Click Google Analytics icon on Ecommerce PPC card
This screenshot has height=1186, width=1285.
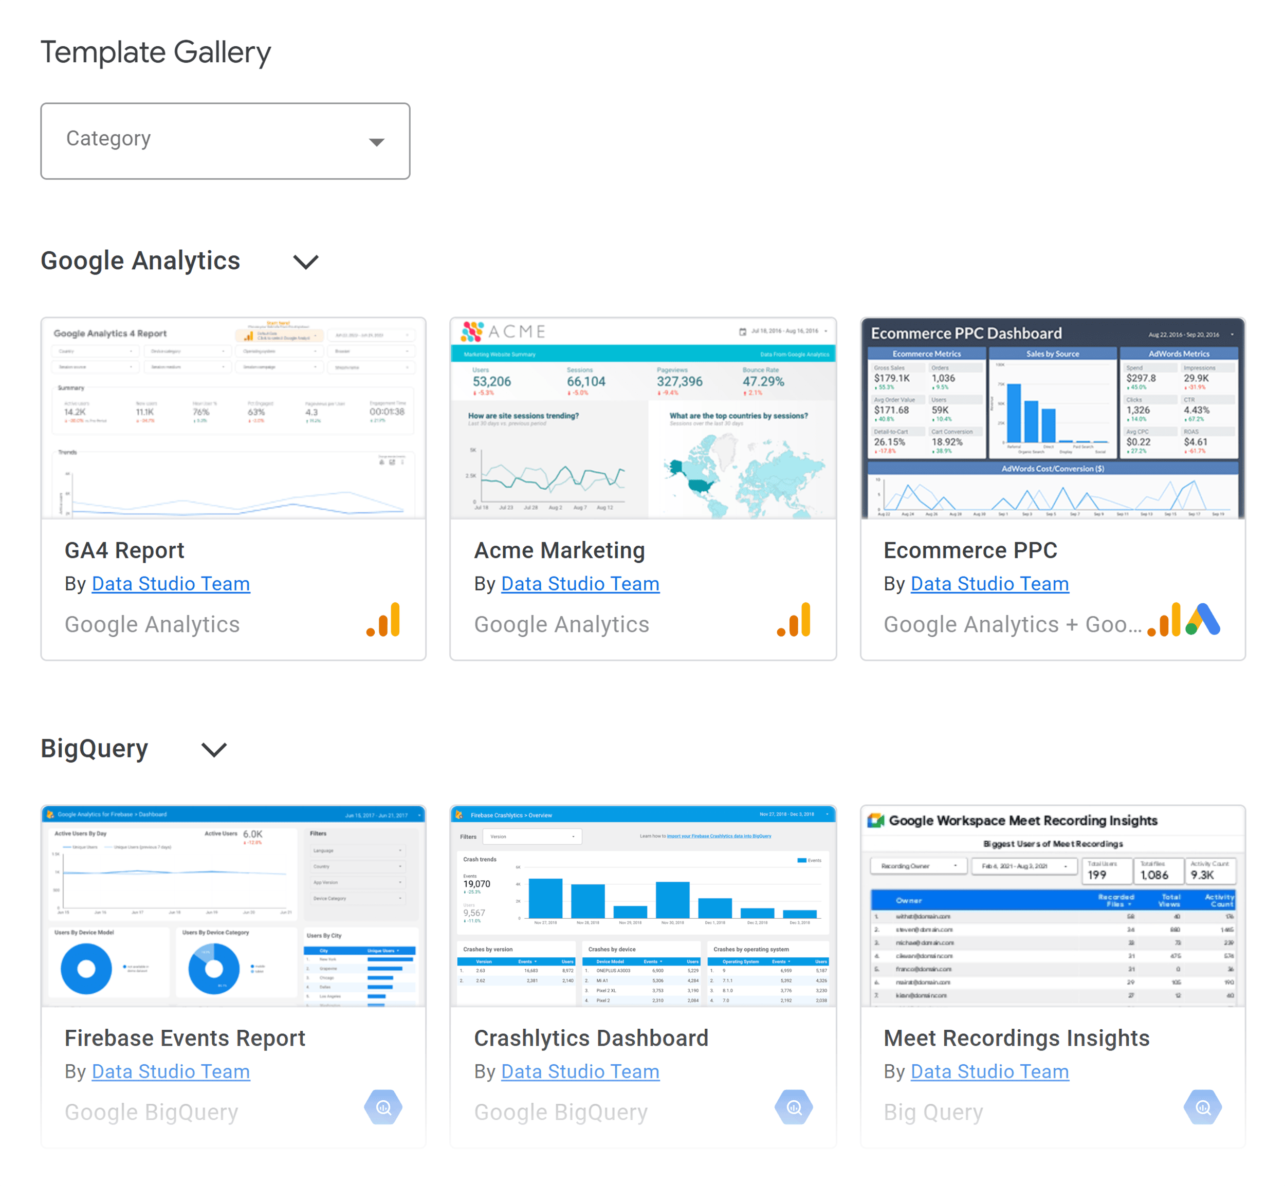(x=1164, y=619)
